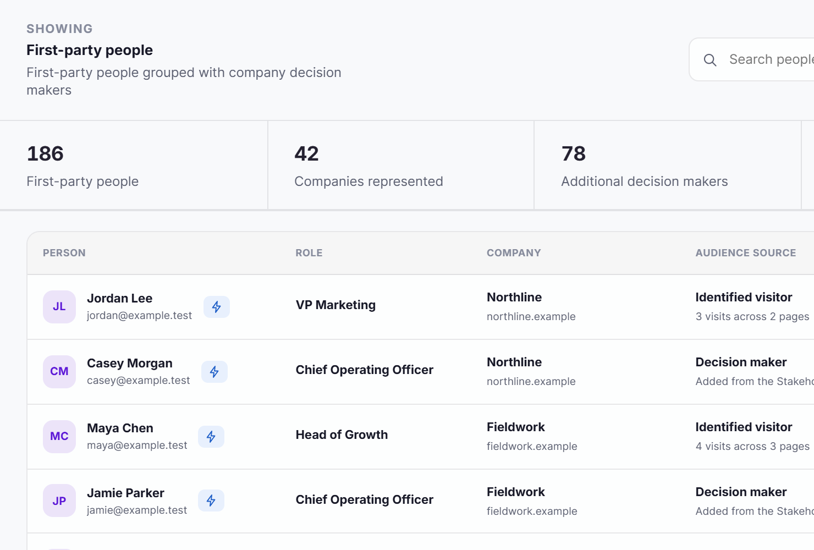Click the 42 Companies represented stat

(x=401, y=165)
